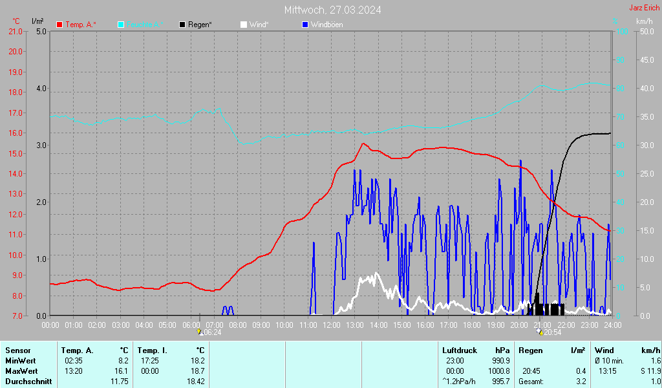Click the sunrise marker at 06:24

200,332
